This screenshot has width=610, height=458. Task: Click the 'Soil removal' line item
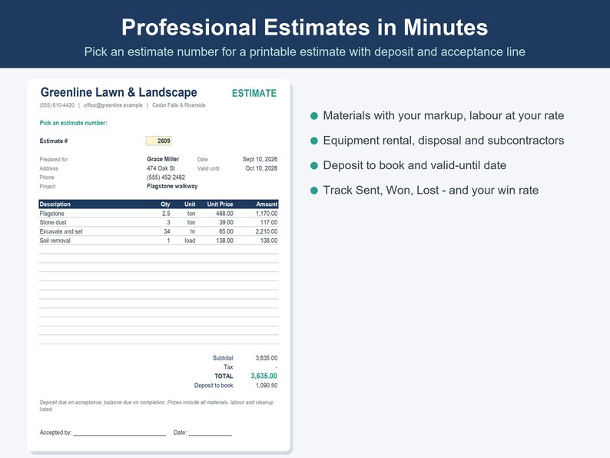(x=55, y=241)
